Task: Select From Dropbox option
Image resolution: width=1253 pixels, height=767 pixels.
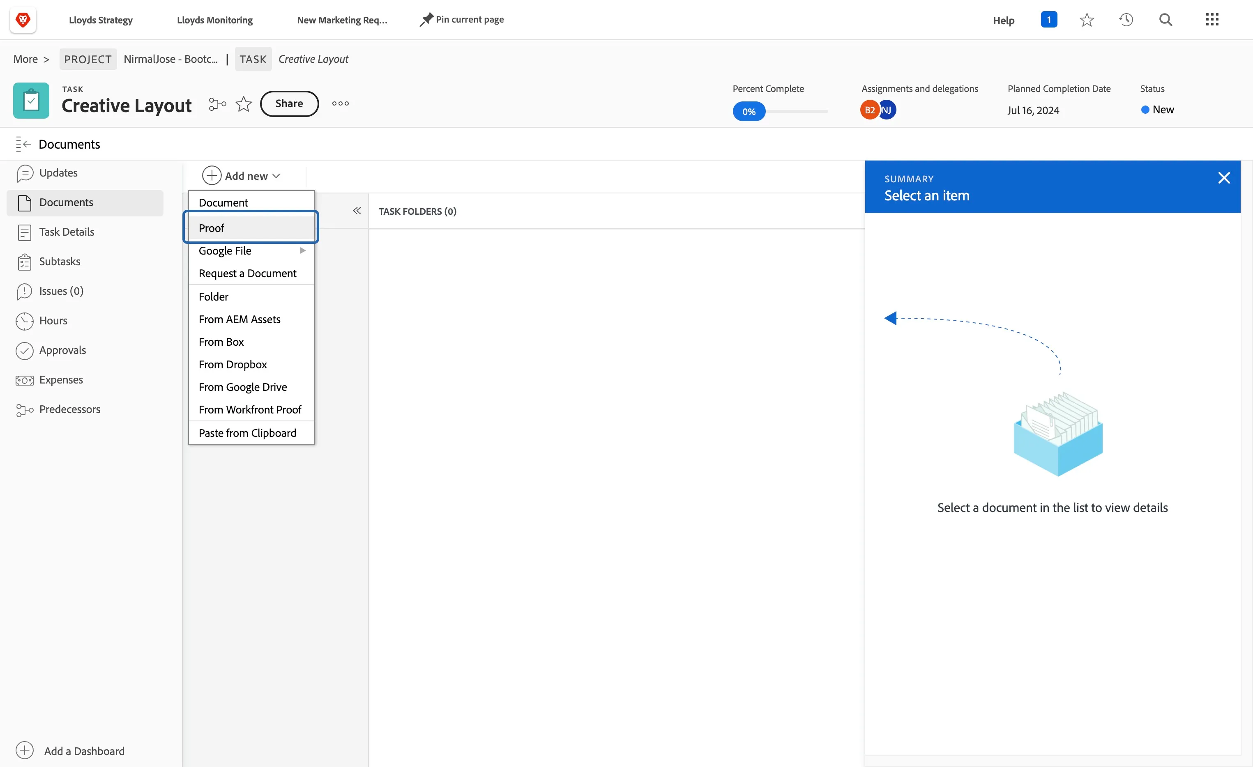Action: pos(252,365)
